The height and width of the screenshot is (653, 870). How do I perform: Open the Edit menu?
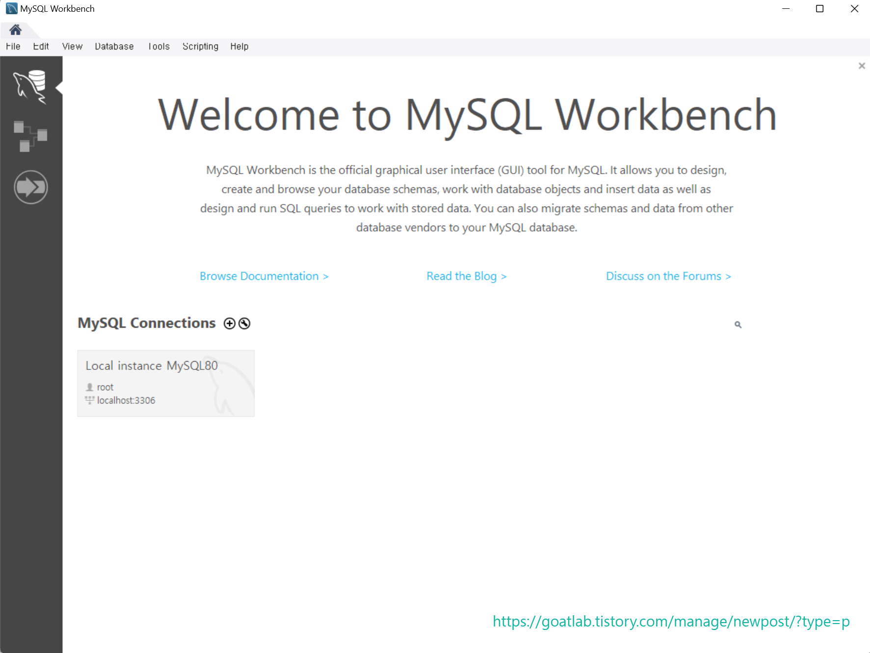pos(41,47)
